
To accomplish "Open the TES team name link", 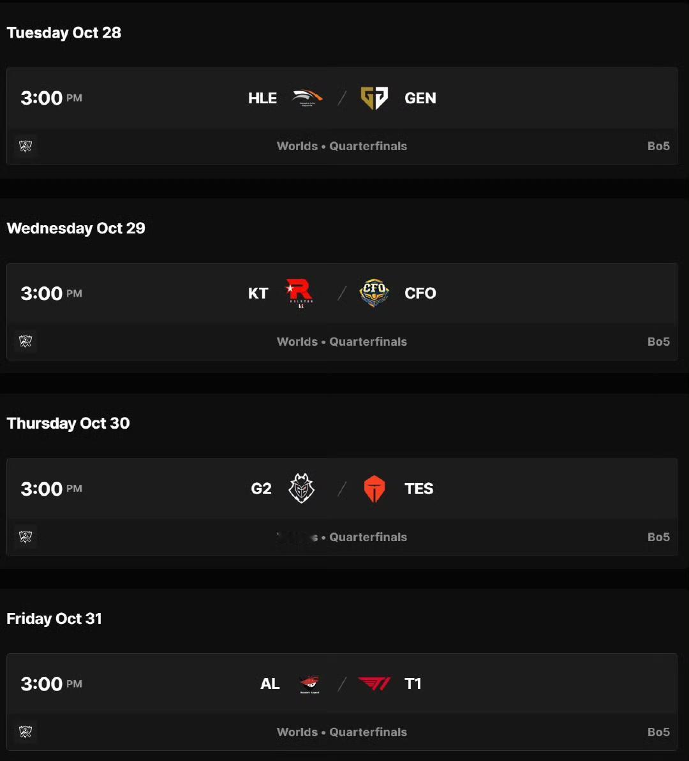I will (x=419, y=489).
